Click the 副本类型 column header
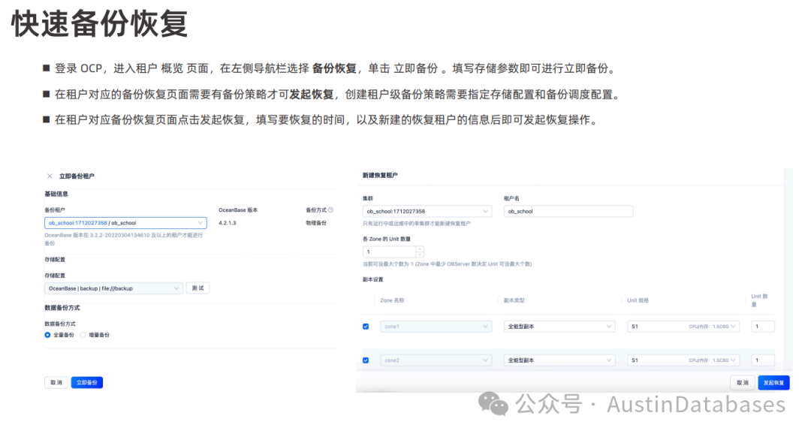Screen dimensions: 811x437 (514, 300)
